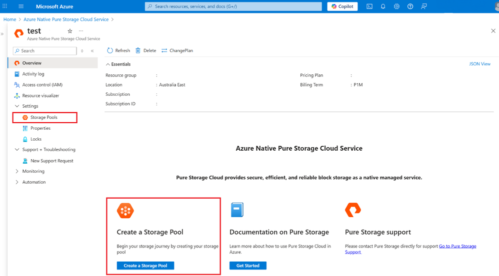
Task: Open Properties under Settings
Action: (40, 128)
